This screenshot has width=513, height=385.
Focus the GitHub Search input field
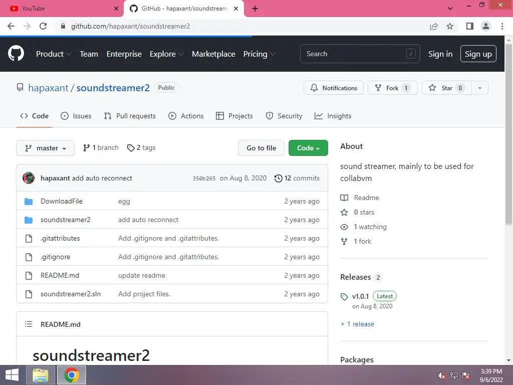360,54
